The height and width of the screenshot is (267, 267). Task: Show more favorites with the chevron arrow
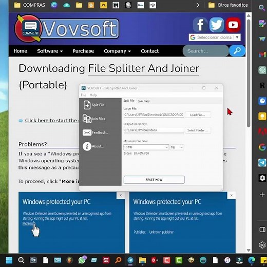(x=198, y=5)
